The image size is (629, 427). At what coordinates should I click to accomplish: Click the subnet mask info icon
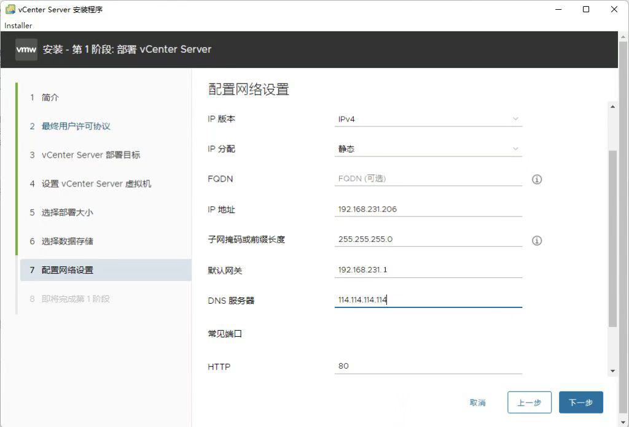(537, 240)
